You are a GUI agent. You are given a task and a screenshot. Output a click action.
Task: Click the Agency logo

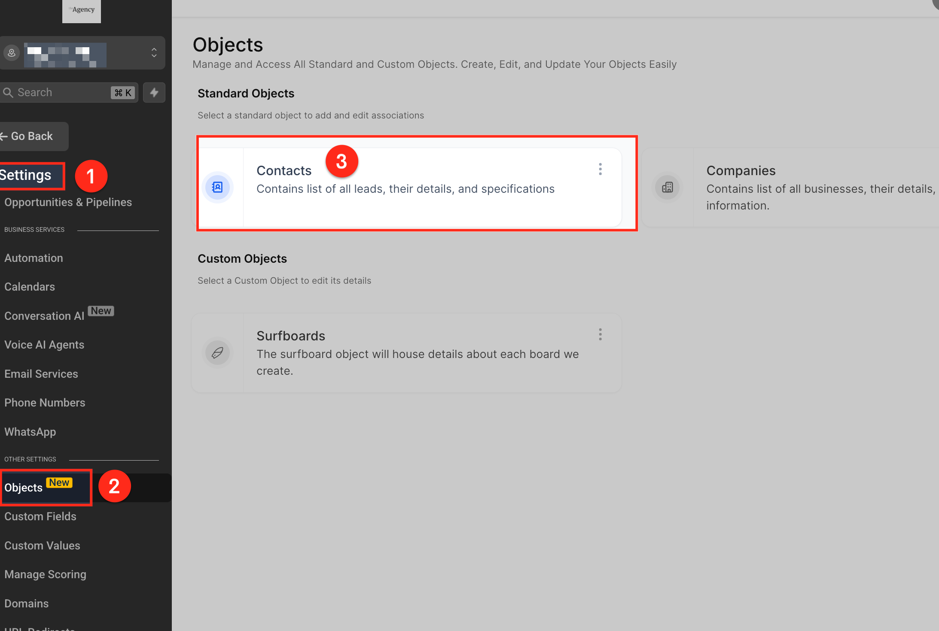click(82, 10)
